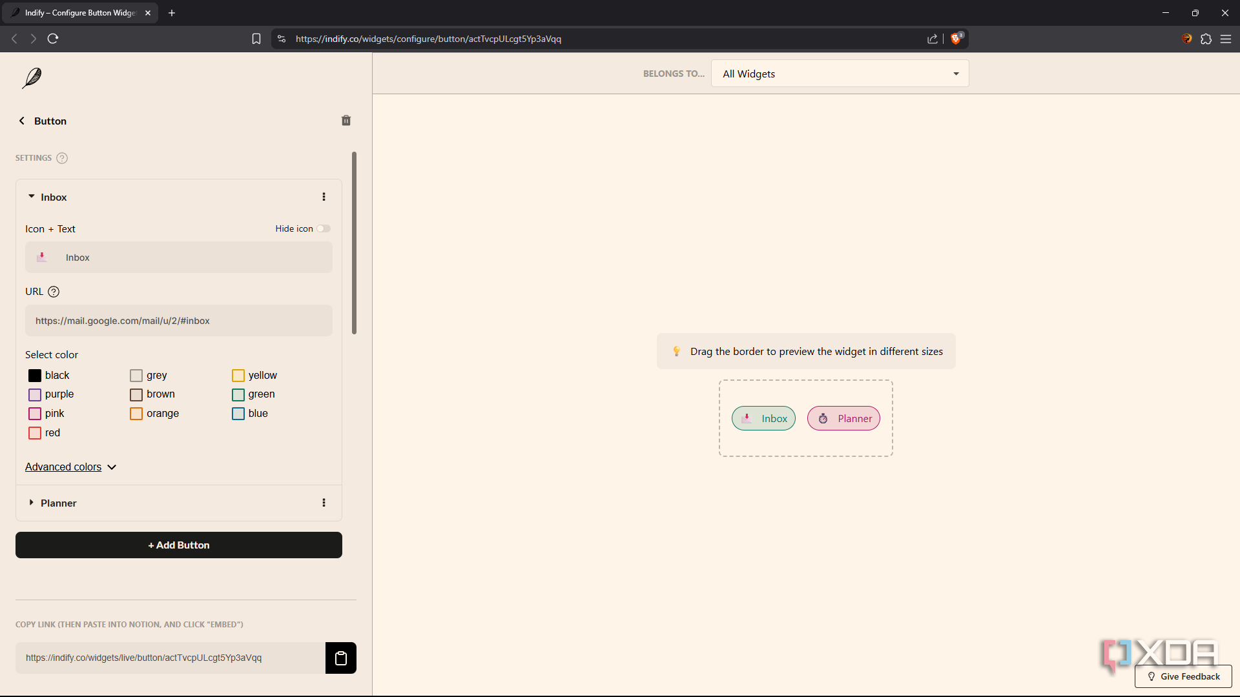Click the URL help question icon

pos(54,292)
